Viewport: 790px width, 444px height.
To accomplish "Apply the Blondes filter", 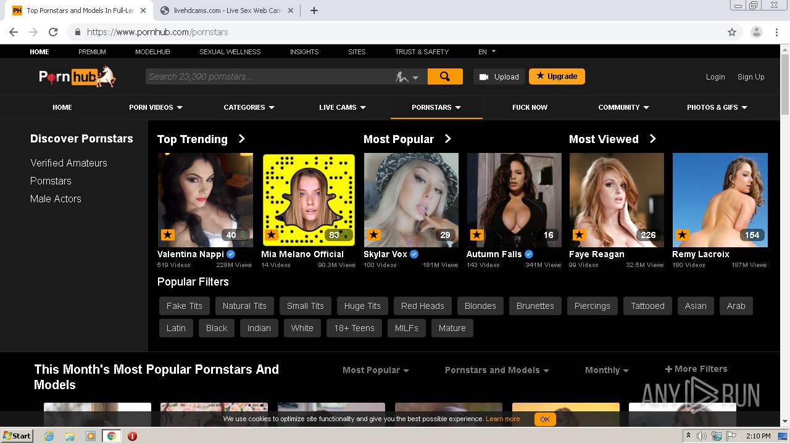I will pos(480,306).
